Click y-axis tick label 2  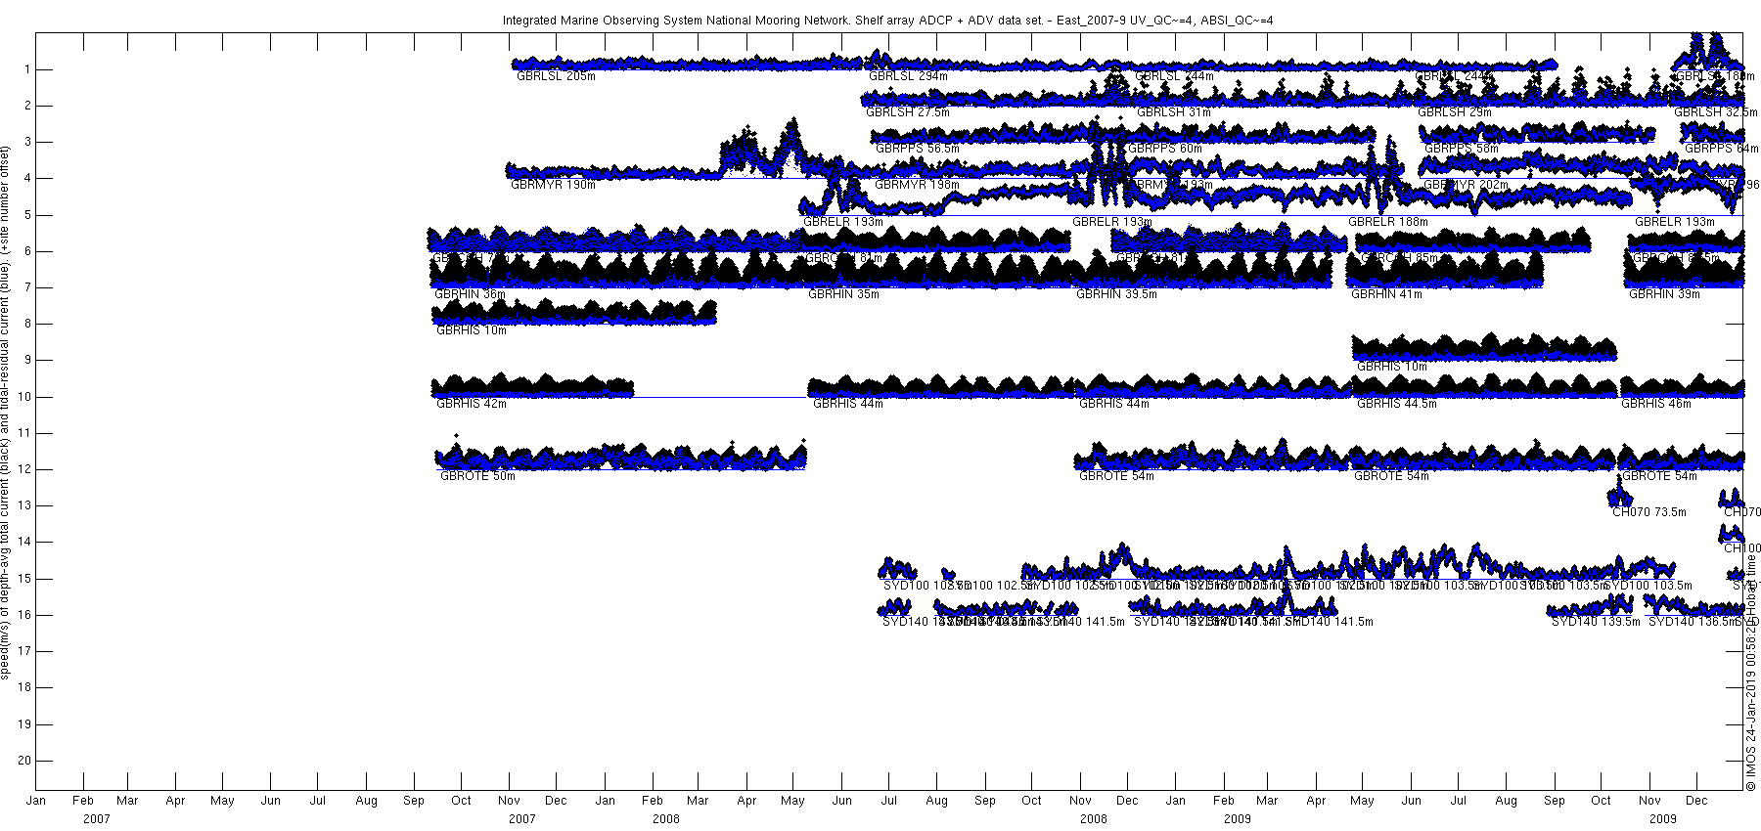pyautogui.click(x=25, y=105)
